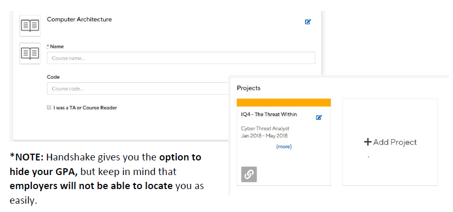This screenshot has height=212, width=453.
Task: Click the orange bar atop the project card
Action: click(x=284, y=103)
